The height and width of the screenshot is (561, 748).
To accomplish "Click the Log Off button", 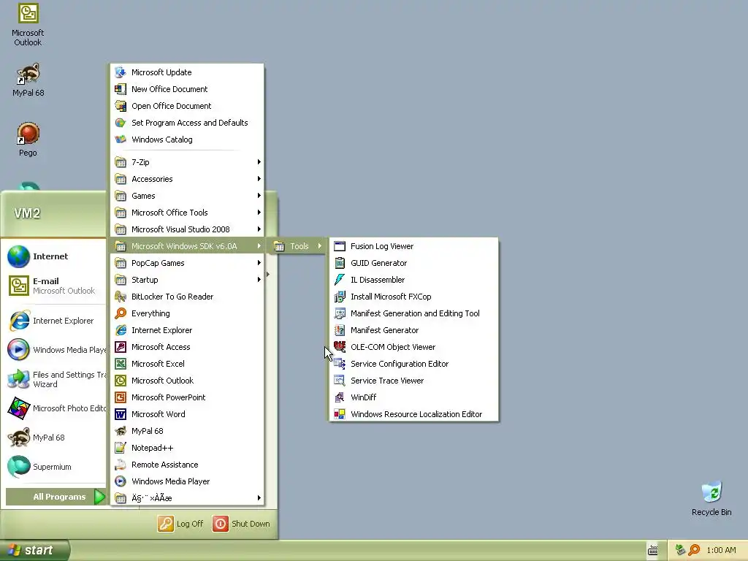I will [x=180, y=524].
